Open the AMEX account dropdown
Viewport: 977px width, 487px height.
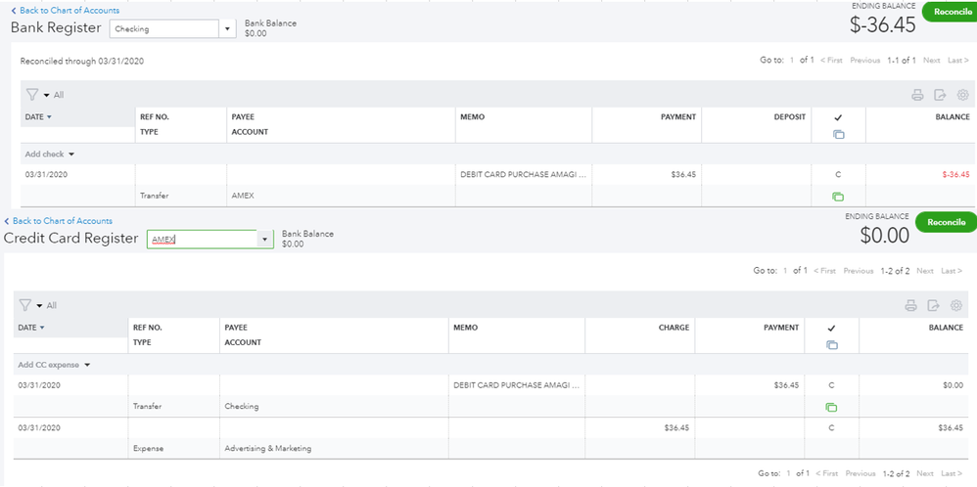coord(263,240)
